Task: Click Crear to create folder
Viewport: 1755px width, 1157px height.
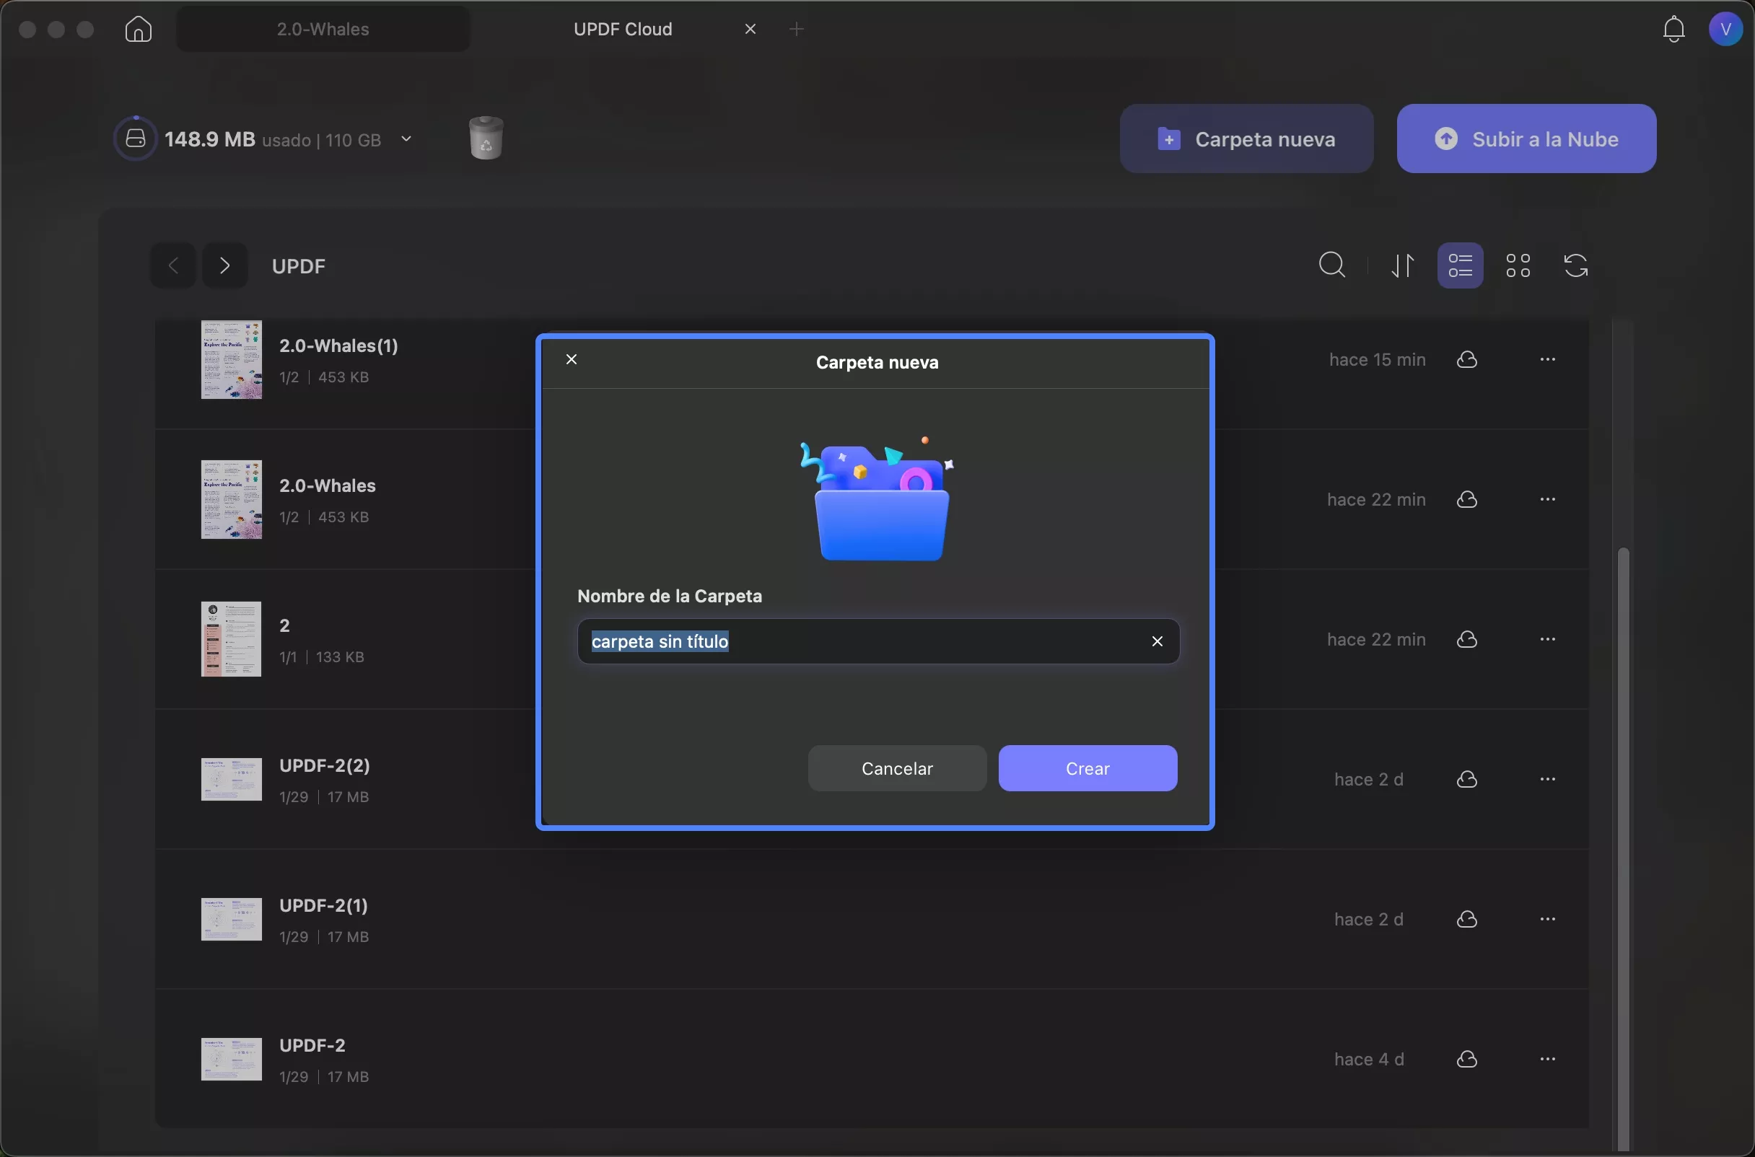Action: [x=1087, y=768]
